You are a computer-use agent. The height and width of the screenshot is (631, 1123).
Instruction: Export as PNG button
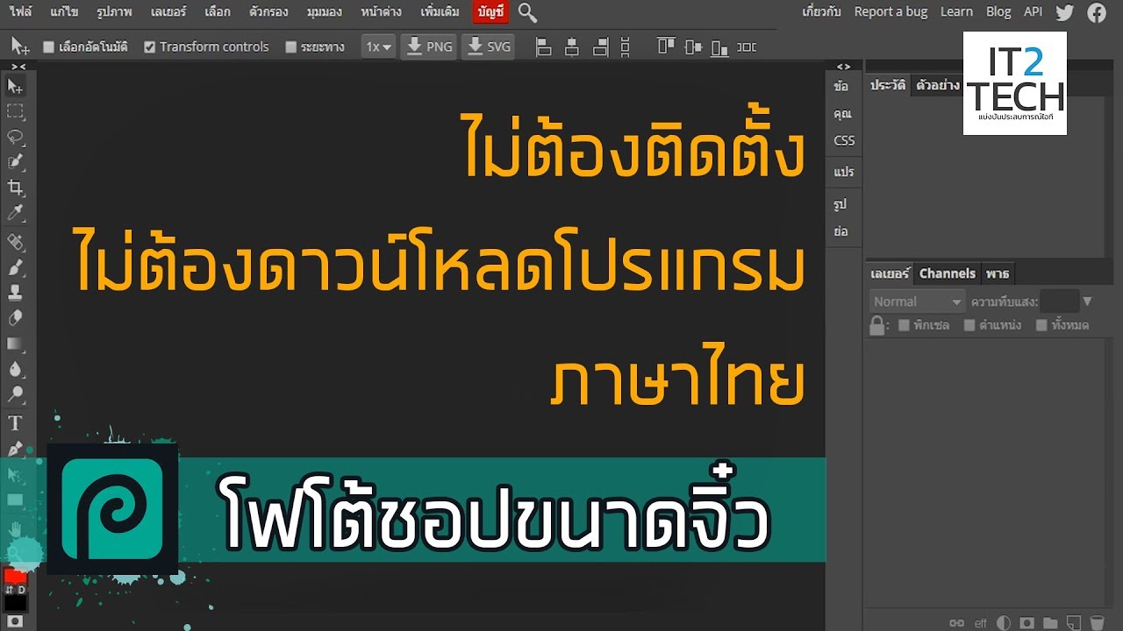click(x=430, y=47)
